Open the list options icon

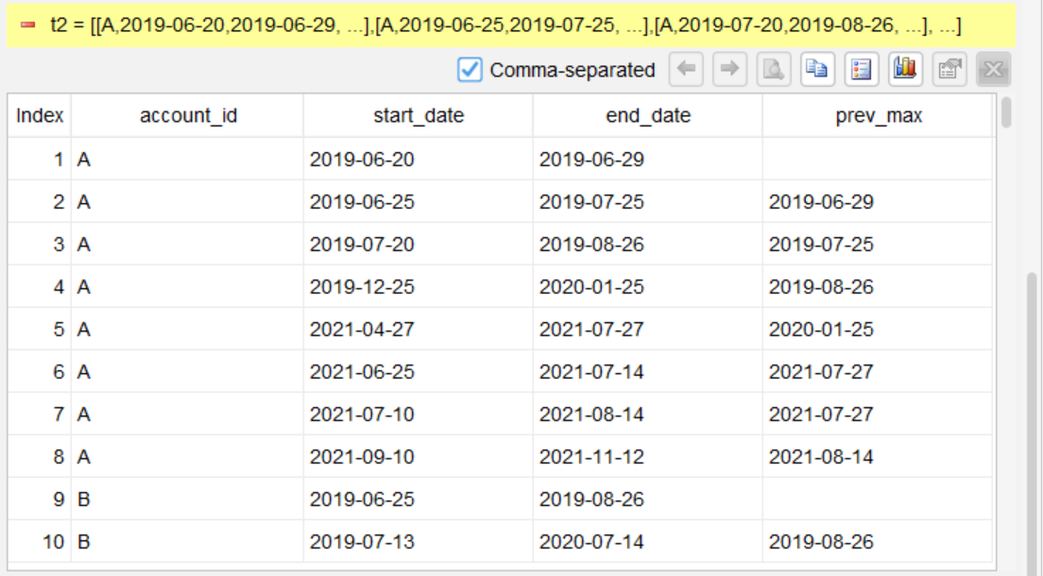click(862, 69)
